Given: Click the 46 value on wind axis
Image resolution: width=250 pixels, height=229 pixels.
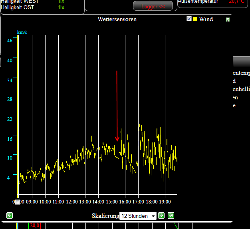Looking at the screenshot, I should (10, 40).
